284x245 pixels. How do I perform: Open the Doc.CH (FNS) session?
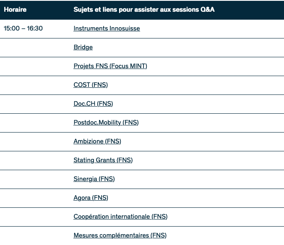click(x=93, y=104)
